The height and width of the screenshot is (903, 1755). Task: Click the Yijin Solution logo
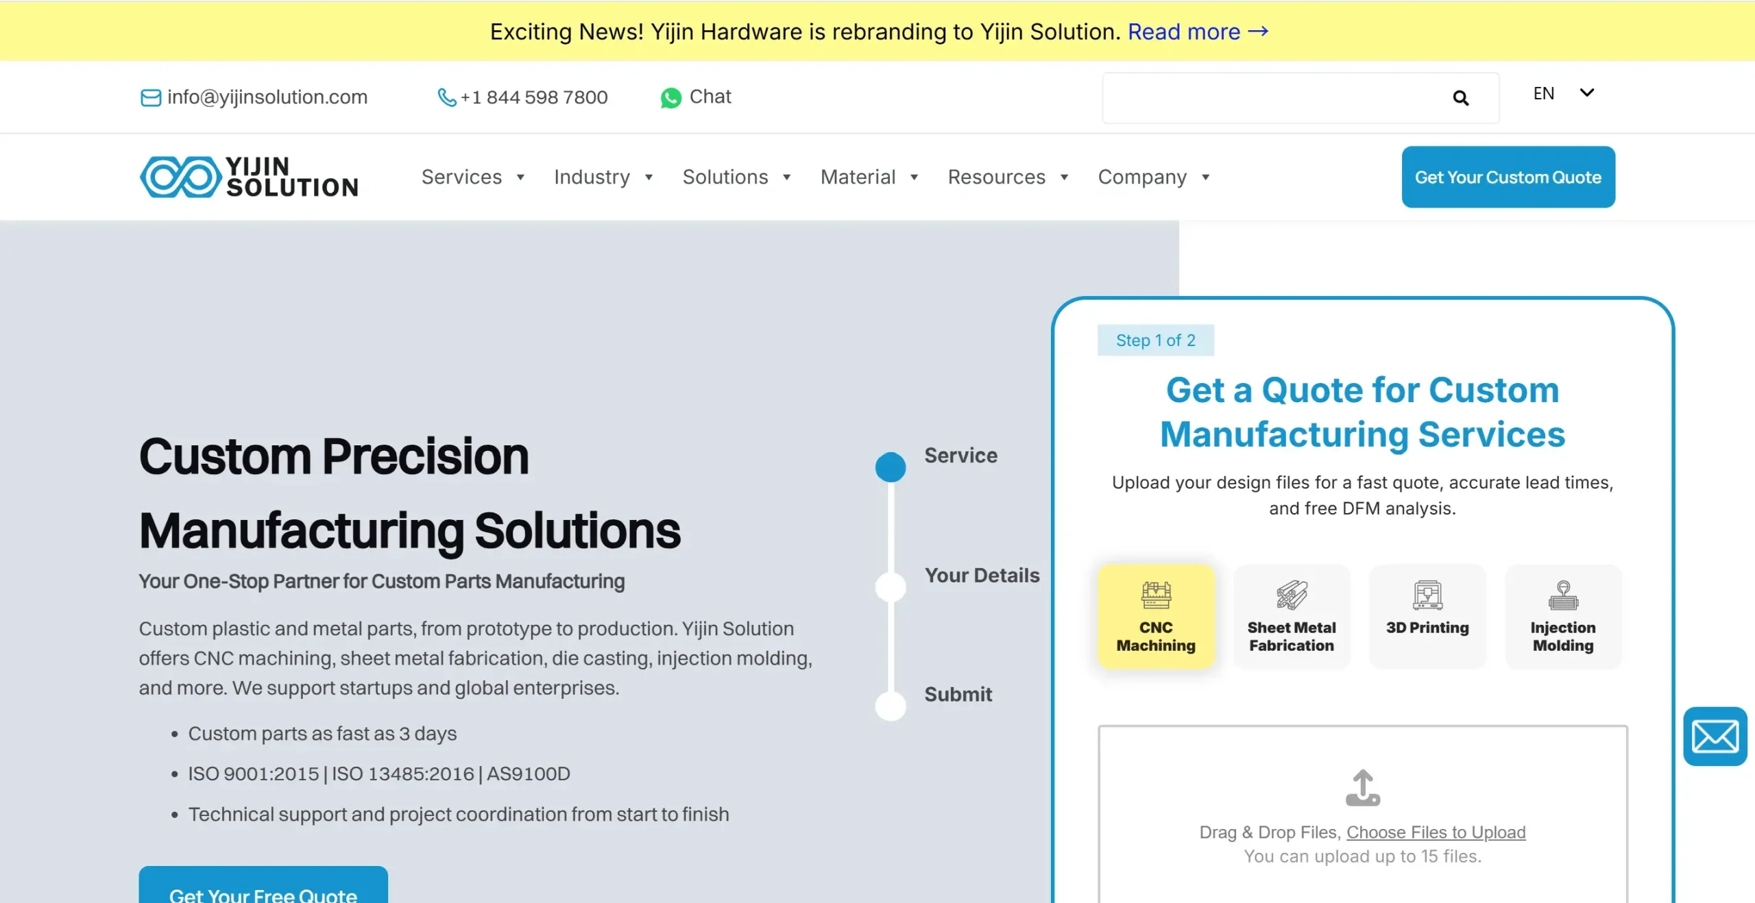[x=249, y=177]
